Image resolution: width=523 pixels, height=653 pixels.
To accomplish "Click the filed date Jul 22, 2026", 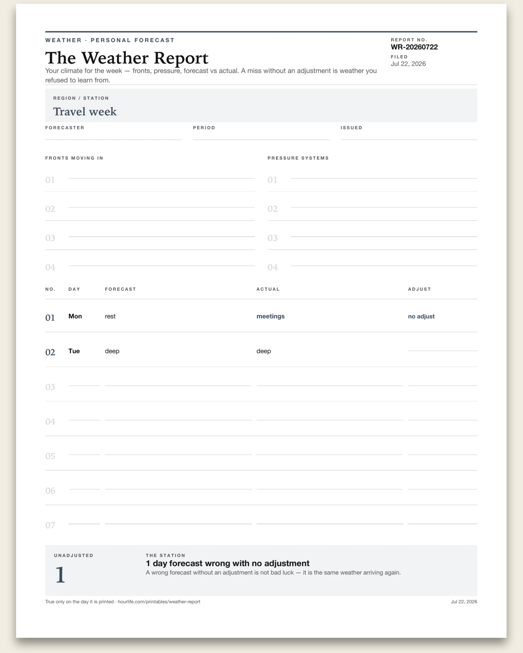I will [408, 64].
